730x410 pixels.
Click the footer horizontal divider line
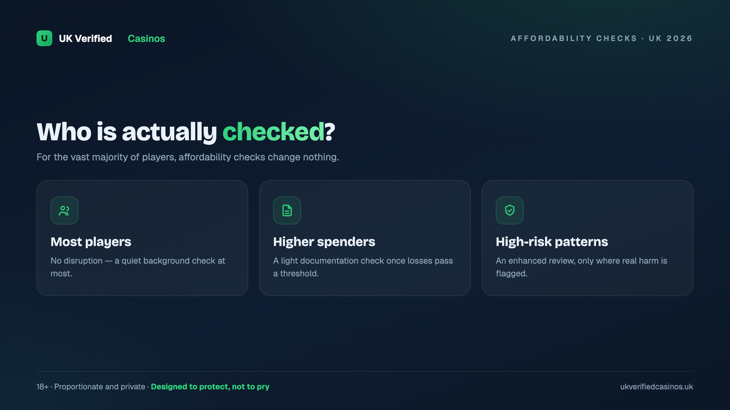[x=365, y=371]
